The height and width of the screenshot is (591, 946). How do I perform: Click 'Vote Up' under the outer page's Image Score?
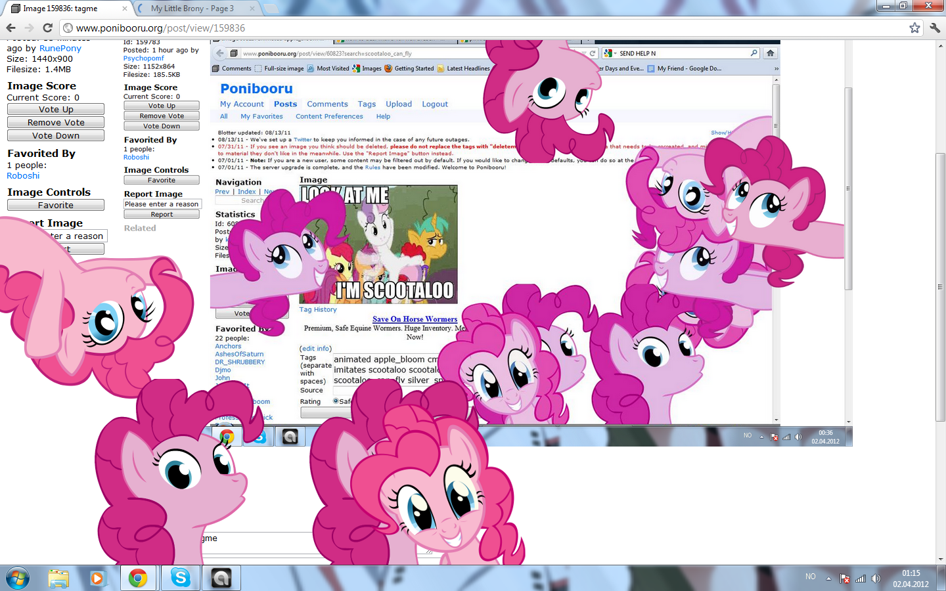[56, 109]
